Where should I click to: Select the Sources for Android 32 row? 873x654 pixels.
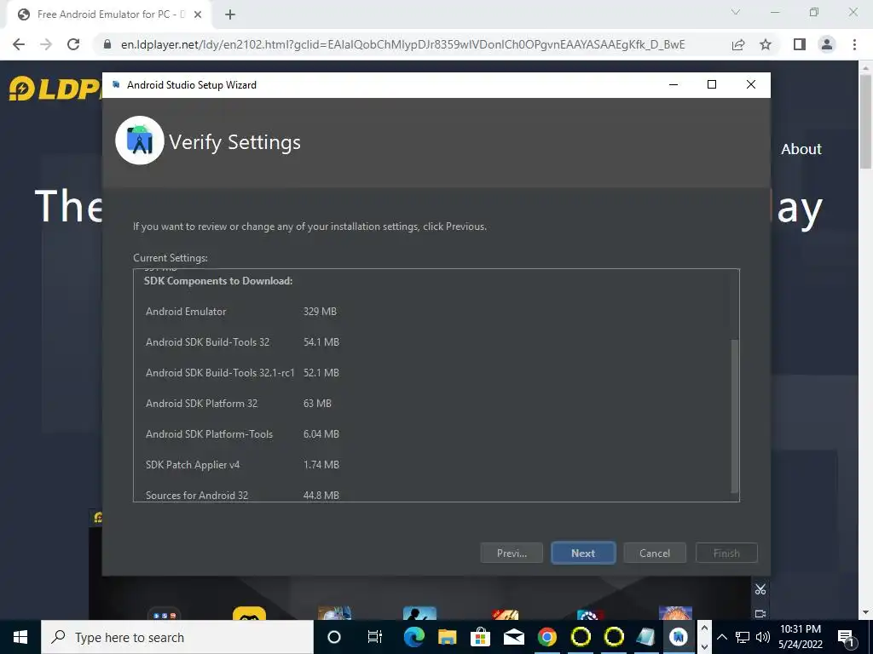point(242,495)
